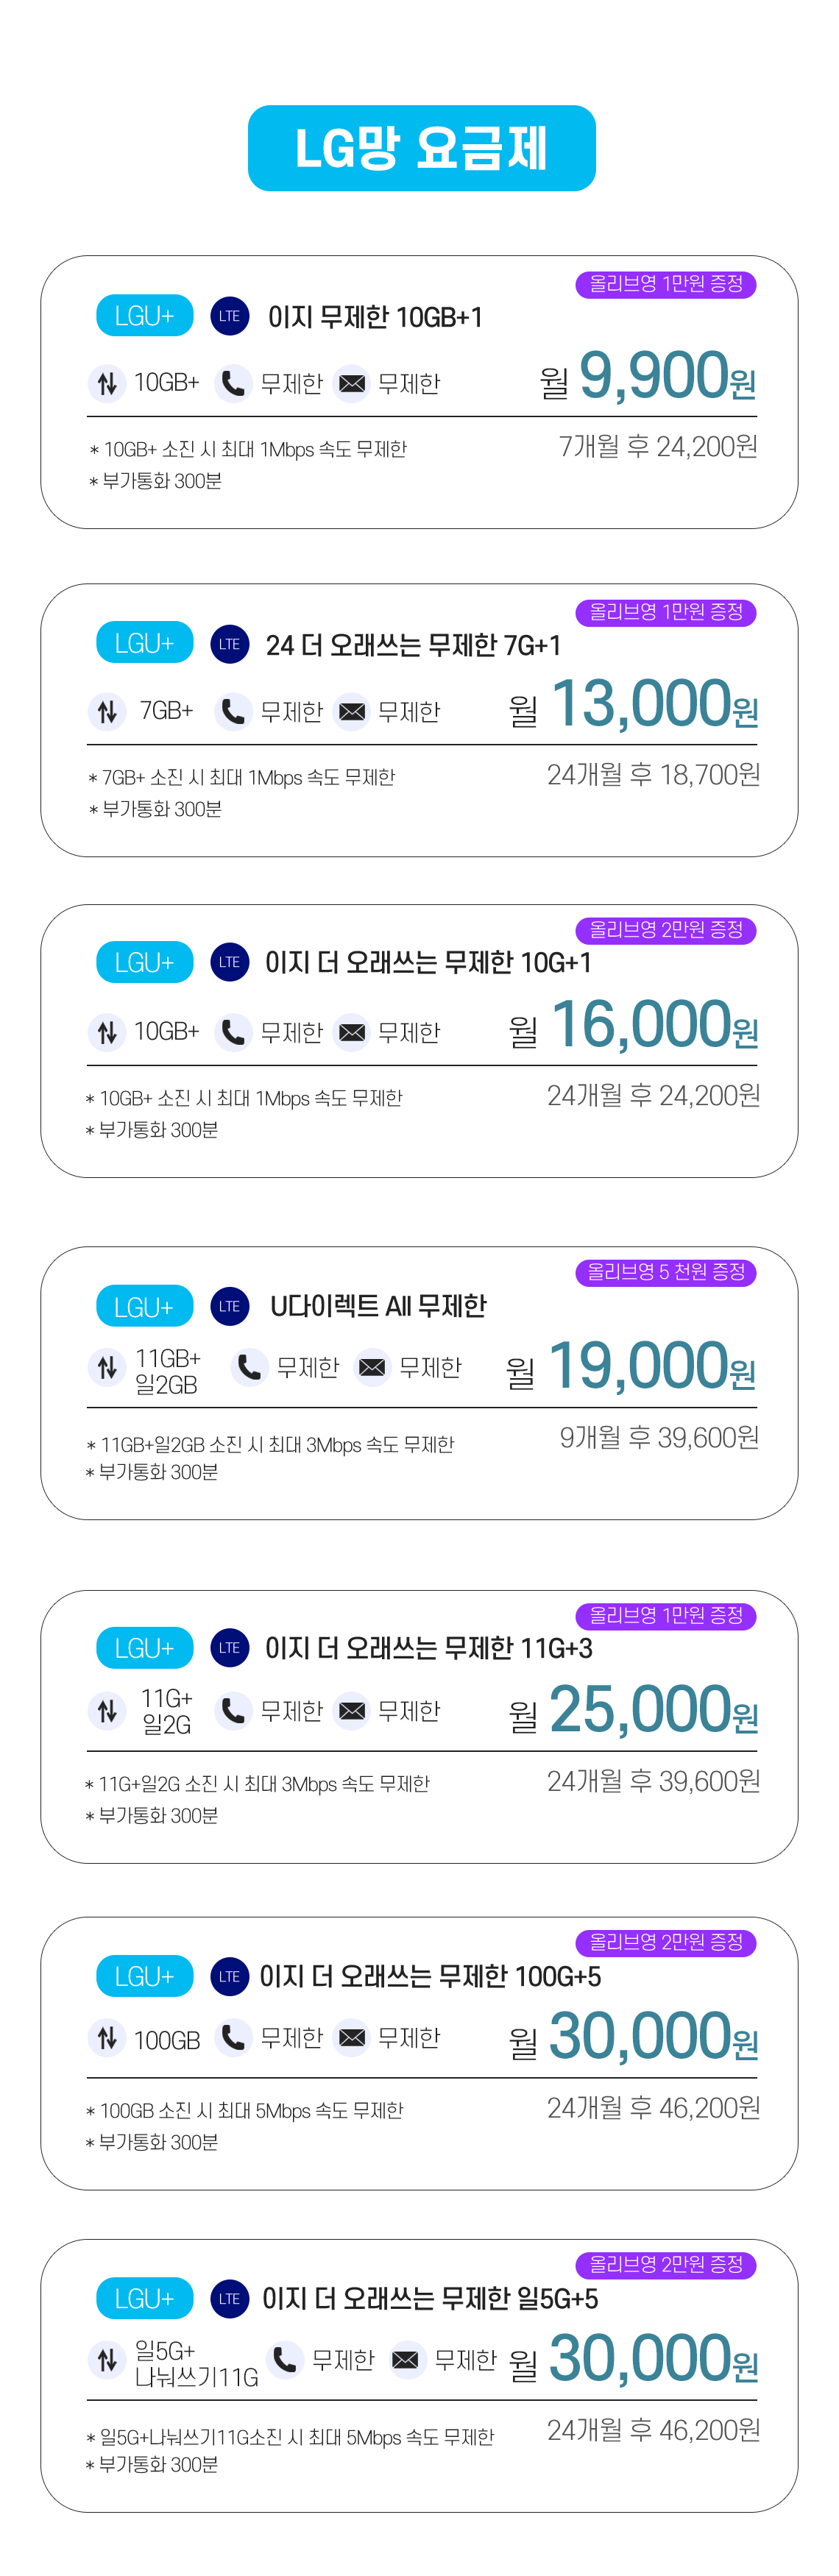
Task: Click 올리브영 5 천원 증정 badge
Action: point(666,1272)
